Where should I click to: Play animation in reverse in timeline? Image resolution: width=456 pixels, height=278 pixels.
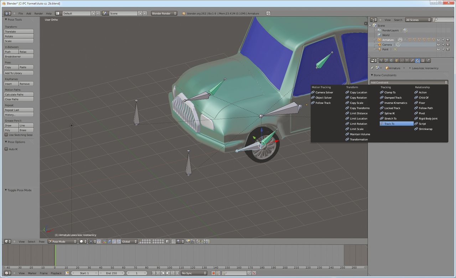click(163, 273)
